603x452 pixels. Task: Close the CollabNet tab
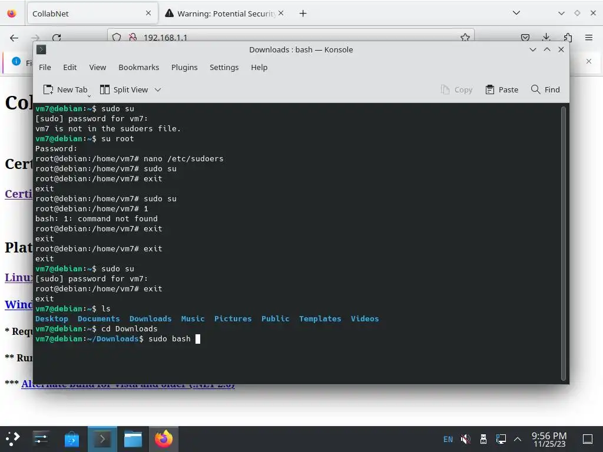coord(148,13)
